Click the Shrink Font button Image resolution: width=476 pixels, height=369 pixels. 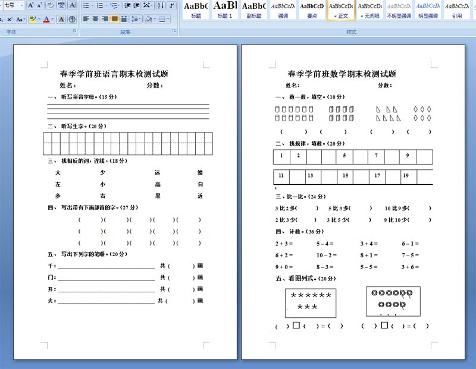point(39,5)
